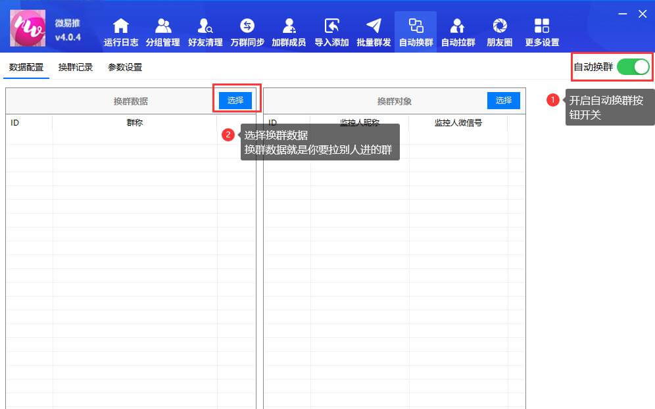Image resolution: width=655 pixels, height=409 pixels.
Task: Open the 批量群发 tool
Action: (x=373, y=30)
